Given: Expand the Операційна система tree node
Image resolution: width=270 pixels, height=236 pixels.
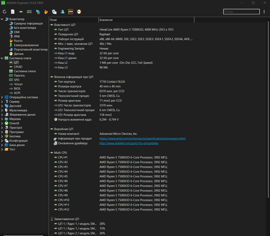Looking at the screenshot, I should pos(2,97).
